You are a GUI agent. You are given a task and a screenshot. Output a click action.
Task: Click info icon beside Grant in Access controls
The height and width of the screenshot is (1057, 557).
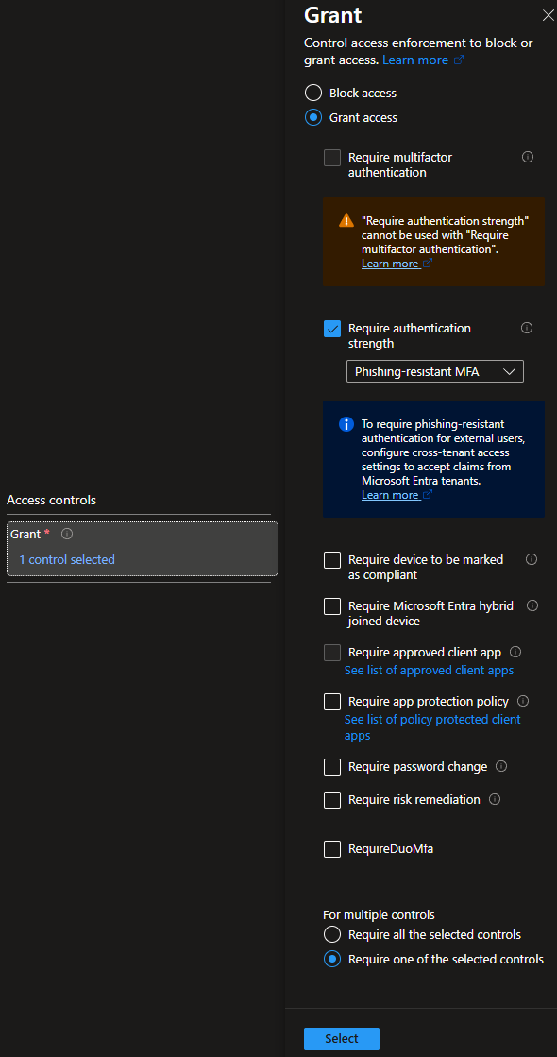[x=67, y=534]
